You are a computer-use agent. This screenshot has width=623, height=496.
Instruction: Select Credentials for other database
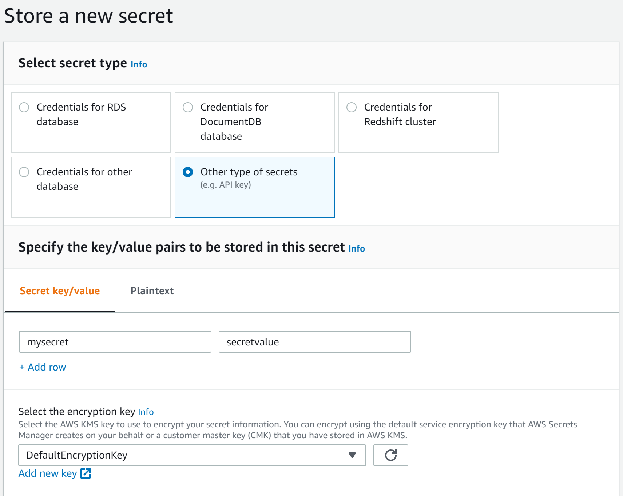[24, 172]
